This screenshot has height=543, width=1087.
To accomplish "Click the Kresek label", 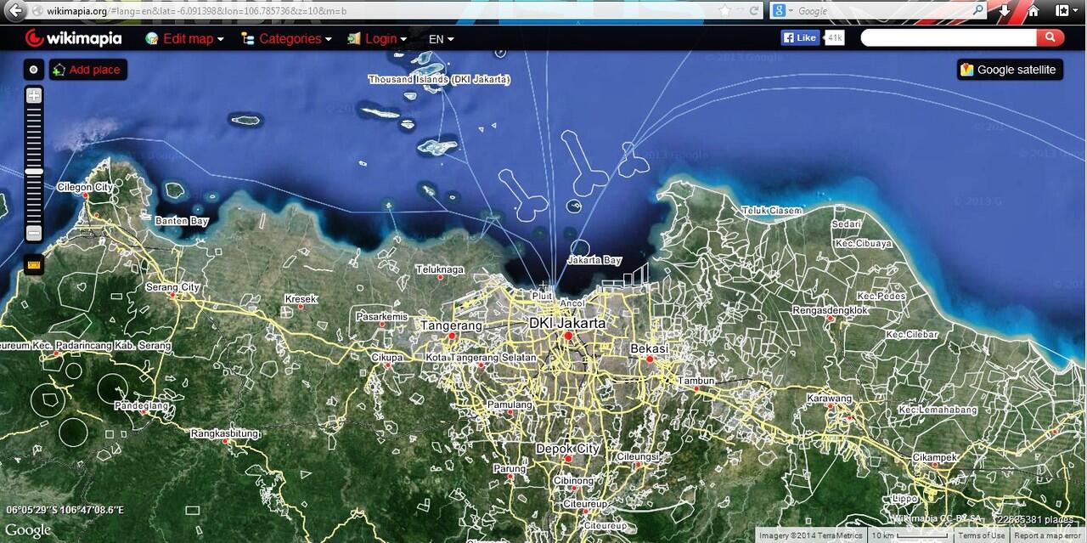I will [301, 299].
